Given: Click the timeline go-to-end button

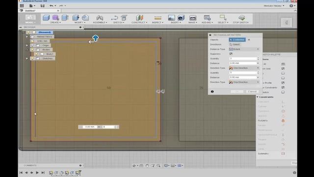Looking at the screenshot, I should click(x=43, y=173).
